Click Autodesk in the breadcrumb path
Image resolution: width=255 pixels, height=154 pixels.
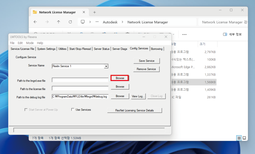(110, 22)
